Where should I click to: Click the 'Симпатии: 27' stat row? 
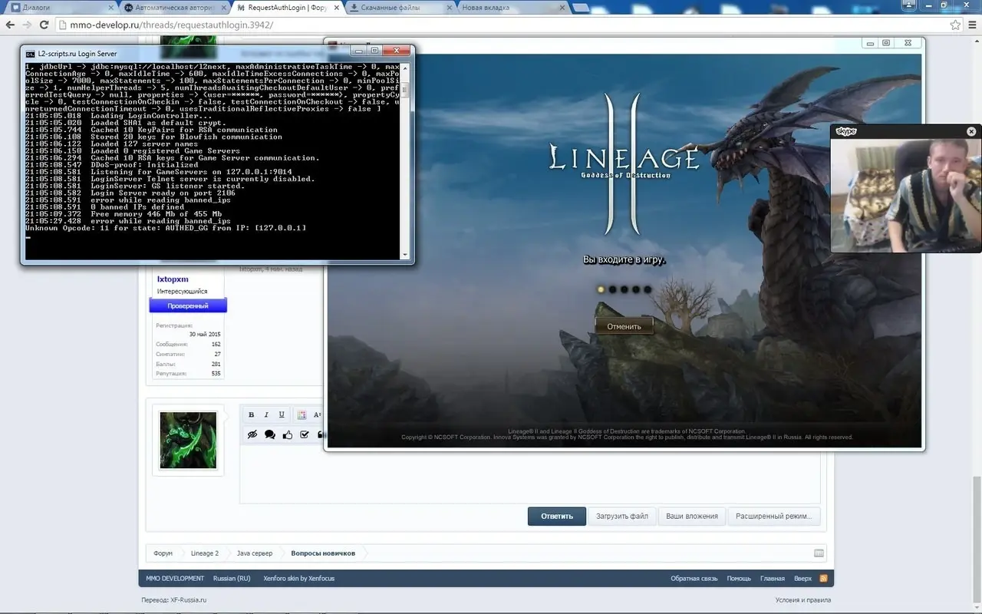(x=188, y=355)
